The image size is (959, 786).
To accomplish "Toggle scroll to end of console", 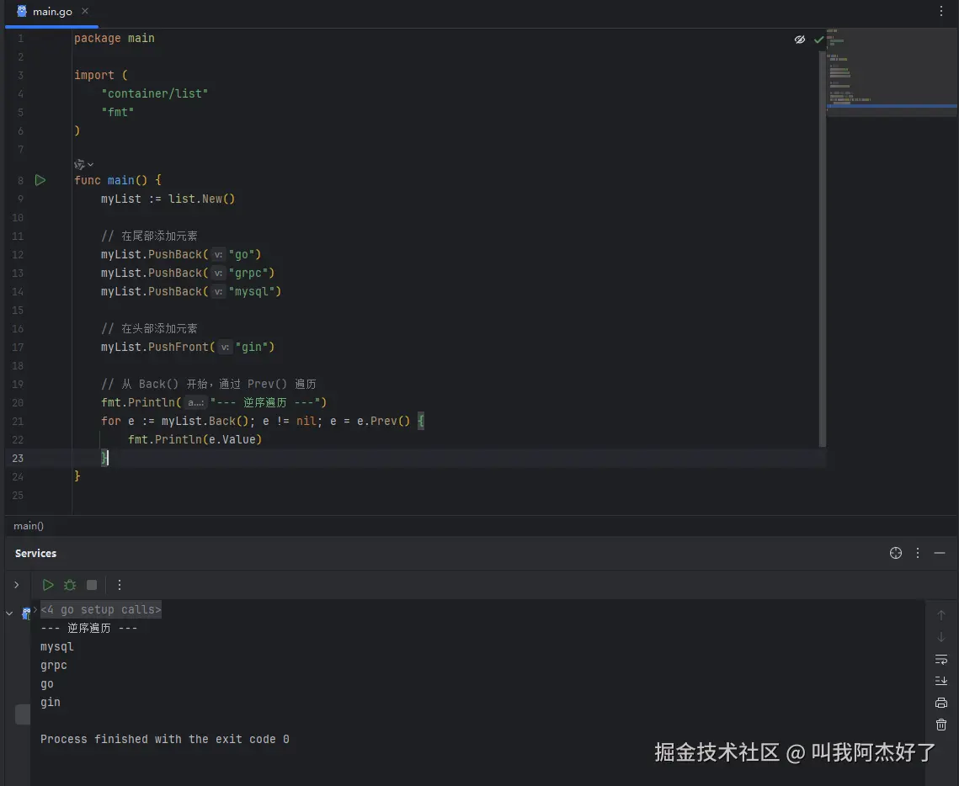I will [x=940, y=681].
